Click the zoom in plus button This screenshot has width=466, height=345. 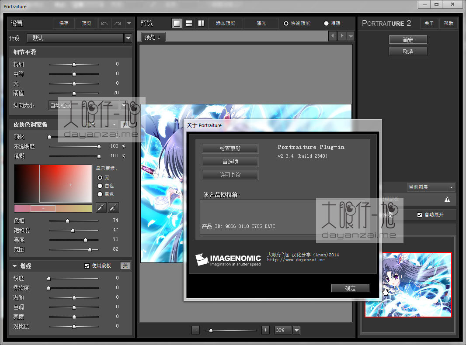tap(265, 330)
